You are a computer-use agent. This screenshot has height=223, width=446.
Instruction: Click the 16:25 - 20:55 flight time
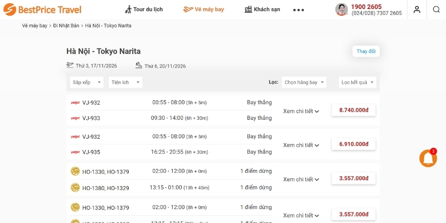tap(167, 152)
